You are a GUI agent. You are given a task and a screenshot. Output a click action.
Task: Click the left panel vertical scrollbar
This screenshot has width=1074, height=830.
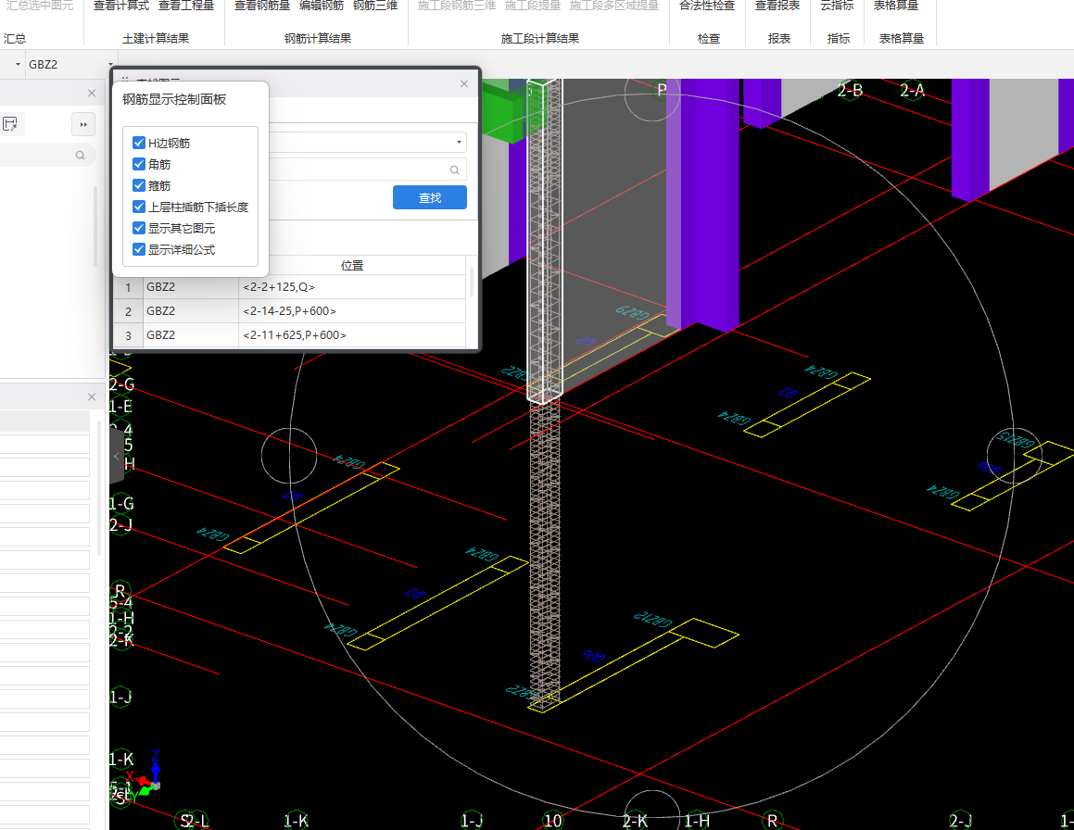click(x=95, y=226)
